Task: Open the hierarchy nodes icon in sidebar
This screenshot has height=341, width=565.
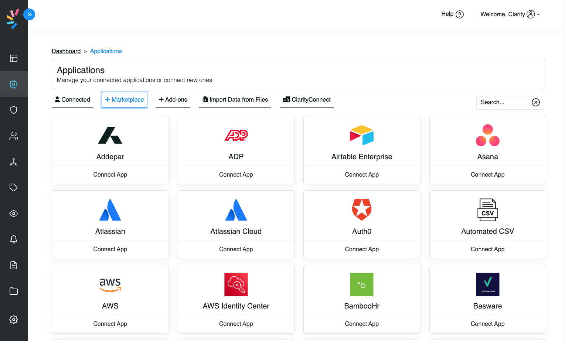Action: coord(14,162)
